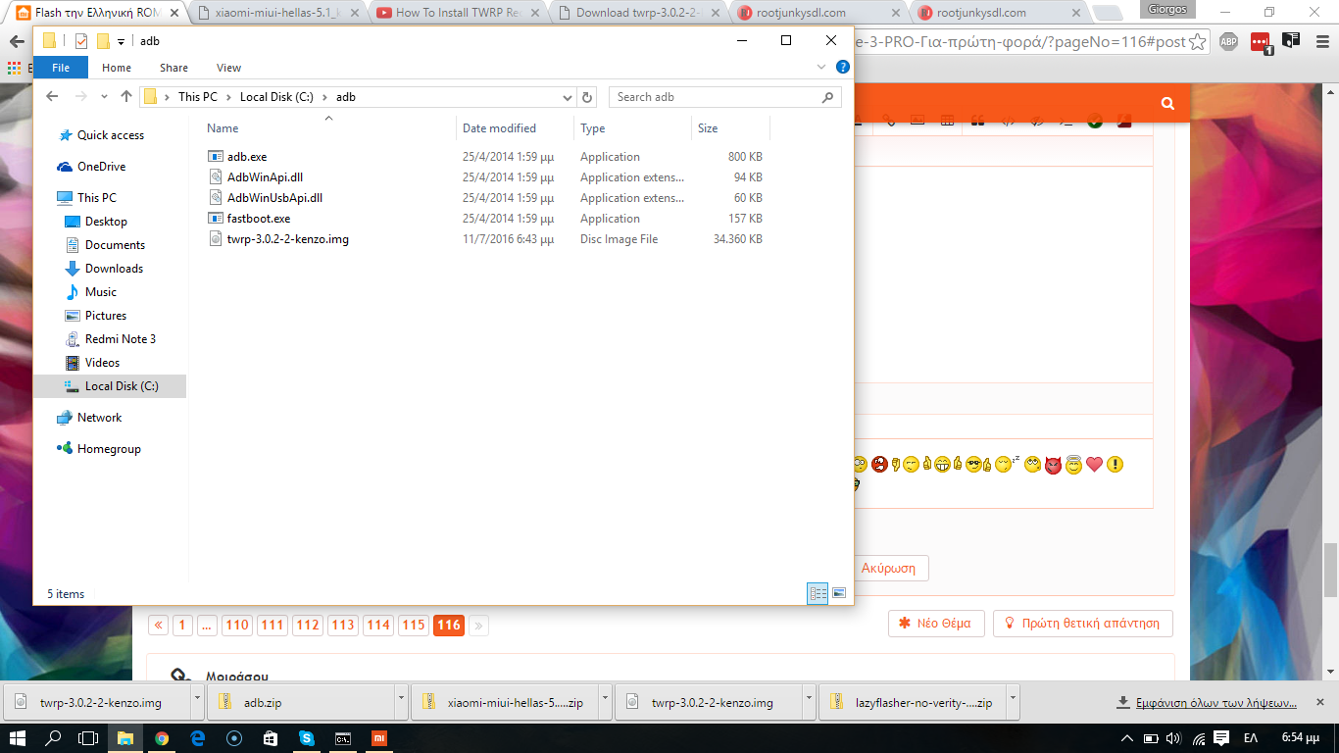The image size is (1339, 753).
Task: Go back using Explorer's back arrow
Action: click(x=52, y=96)
